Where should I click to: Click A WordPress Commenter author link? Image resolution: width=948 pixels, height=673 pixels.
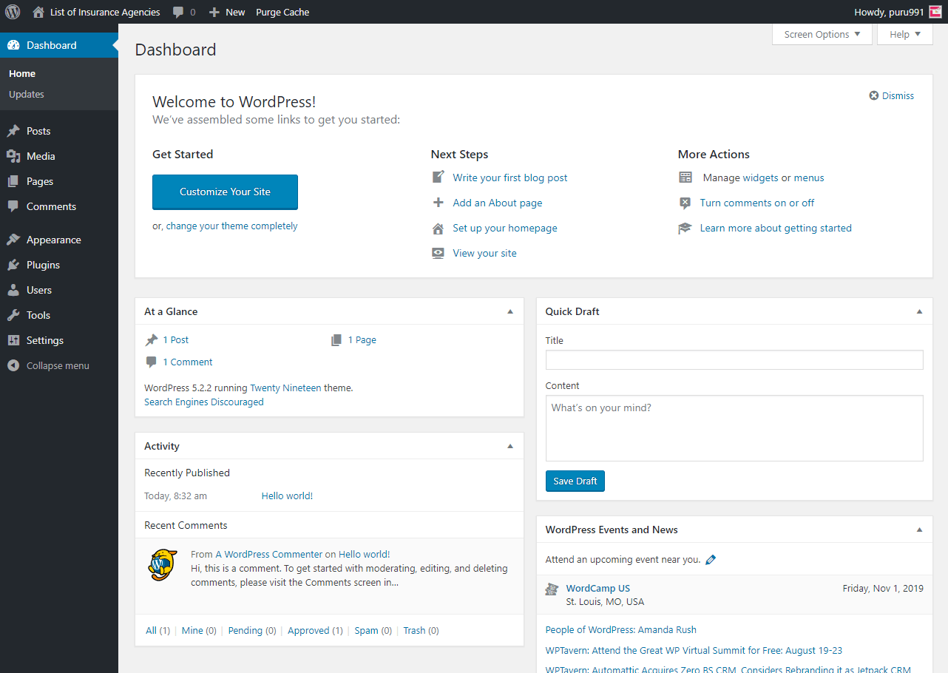[x=269, y=554]
